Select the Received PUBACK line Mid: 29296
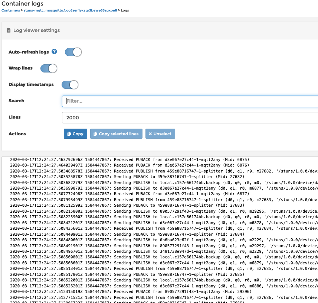Image resolution: width=318 pixels, height=303 pixels. coord(131,292)
